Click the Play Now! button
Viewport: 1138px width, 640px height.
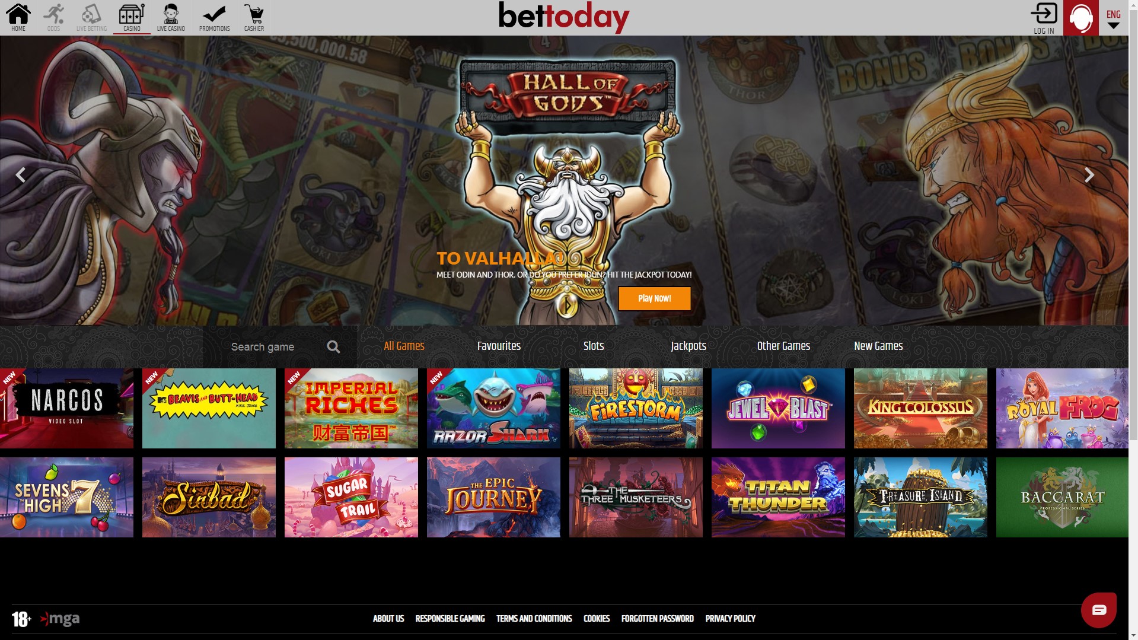655,298
